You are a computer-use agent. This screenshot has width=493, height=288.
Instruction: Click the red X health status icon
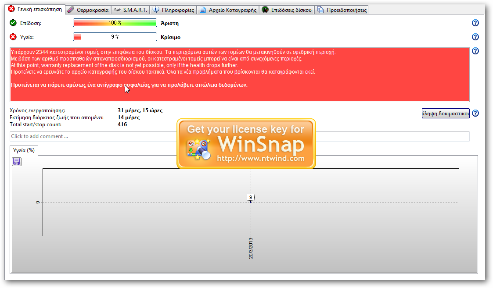(x=13, y=37)
